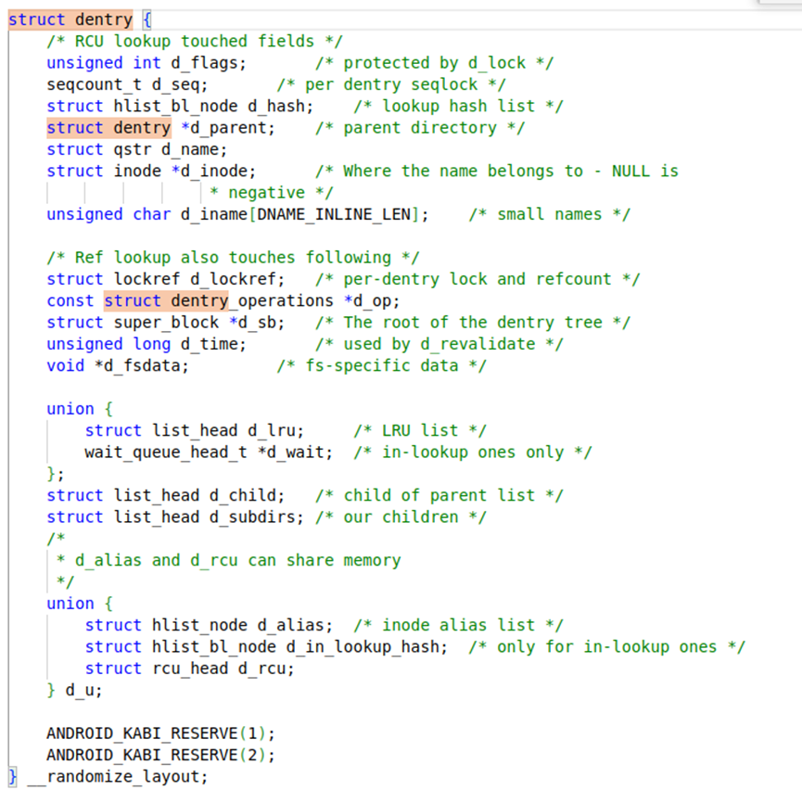This screenshot has width=802, height=790.
Task: Click the d_seq field name
Action: coord(175,84)
